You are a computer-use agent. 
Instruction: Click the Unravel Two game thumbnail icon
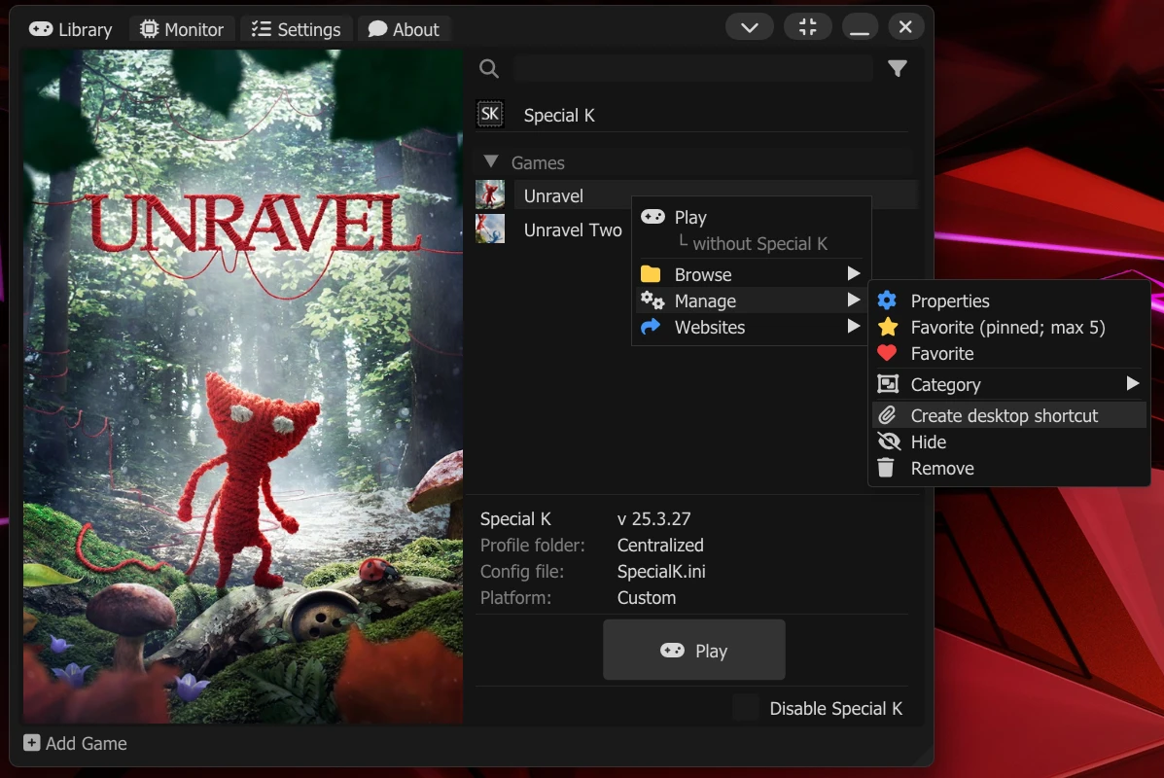coord(490,230)
